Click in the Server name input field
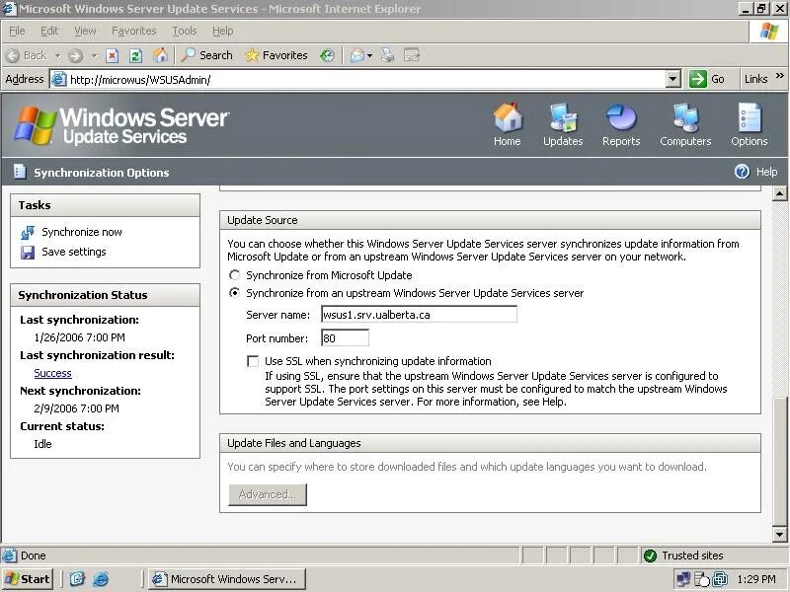This screenshot has width=790, height=592. [x=419, y=315]
